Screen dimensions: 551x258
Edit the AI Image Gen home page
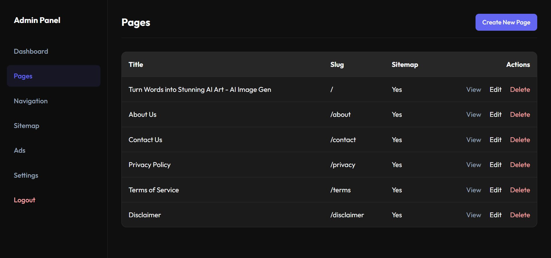(495, 90)
